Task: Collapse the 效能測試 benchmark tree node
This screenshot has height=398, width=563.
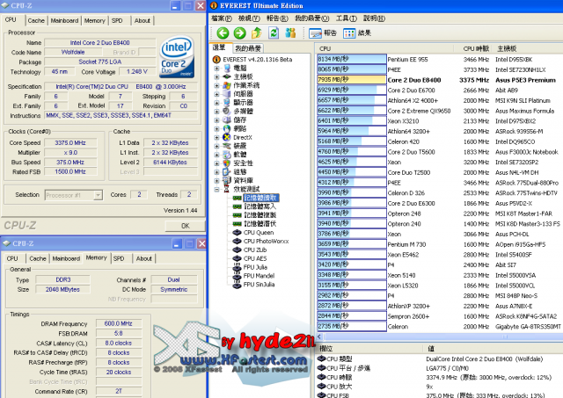Action: click(217, 189)
